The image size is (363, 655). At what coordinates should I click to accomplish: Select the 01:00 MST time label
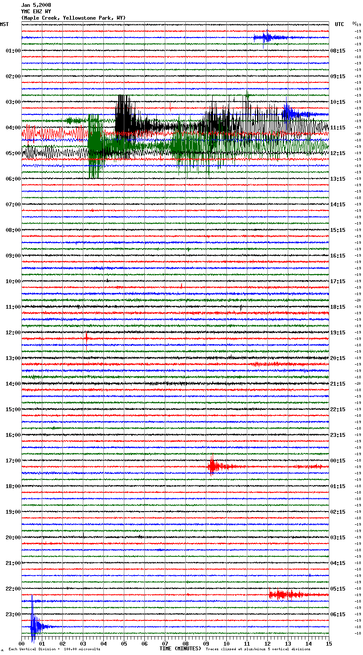[x=13, y=51]
